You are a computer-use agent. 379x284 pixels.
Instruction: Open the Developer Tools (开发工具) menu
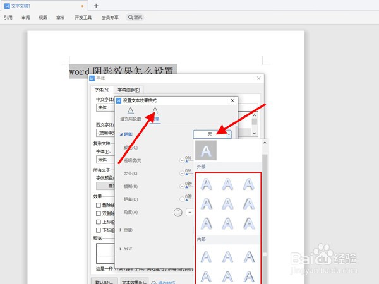point(83,18)
